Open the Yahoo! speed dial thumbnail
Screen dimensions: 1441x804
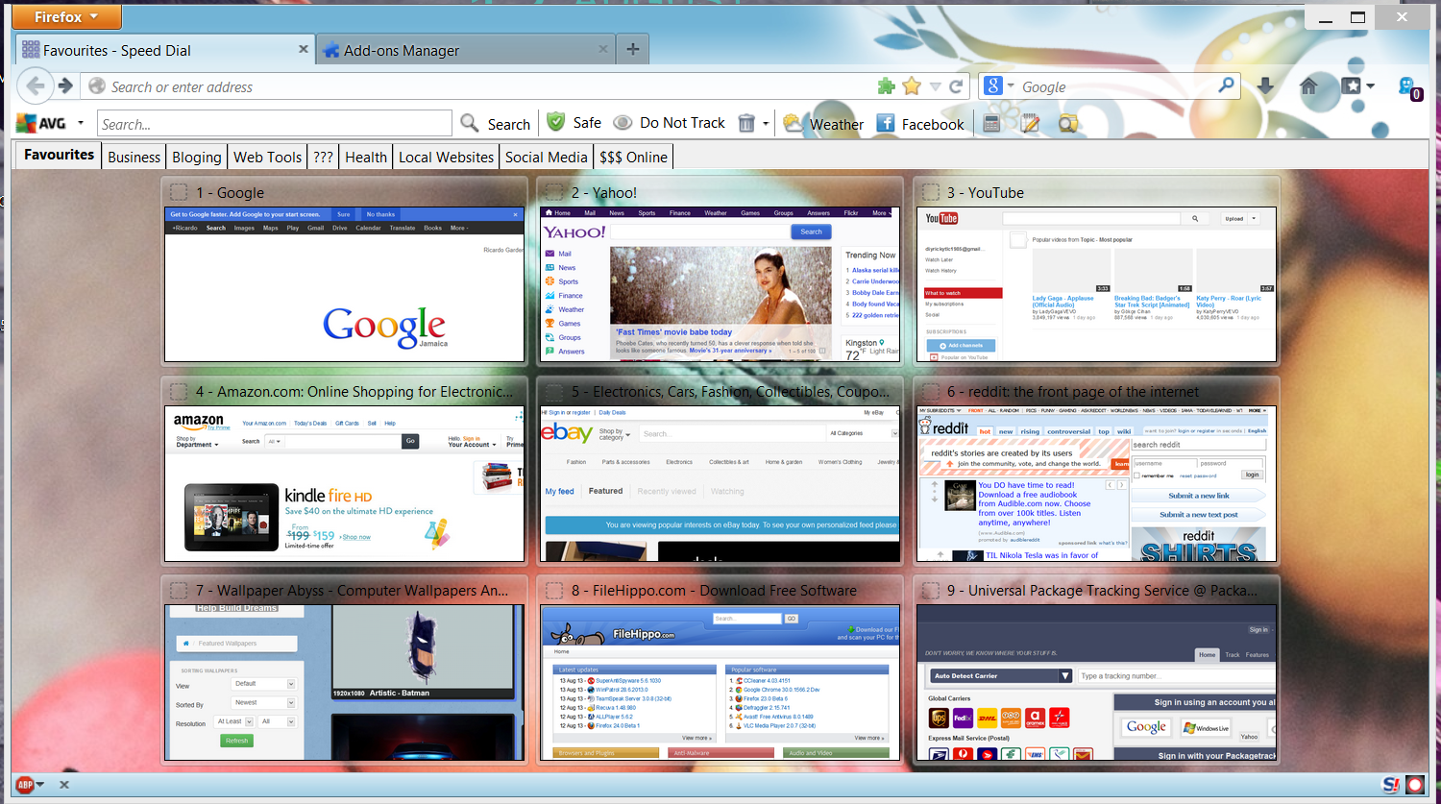point(720,284)
